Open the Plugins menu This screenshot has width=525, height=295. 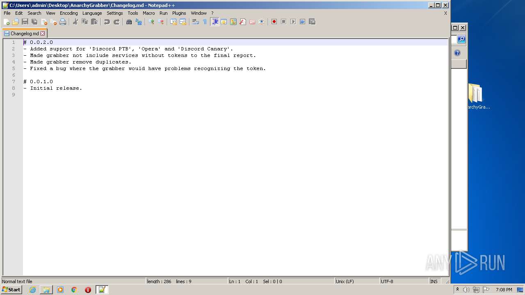179,13
